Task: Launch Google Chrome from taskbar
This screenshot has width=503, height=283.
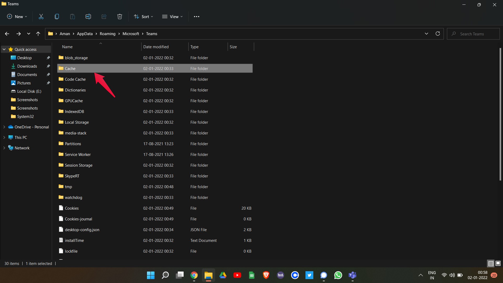Action: tap(194, 275)
